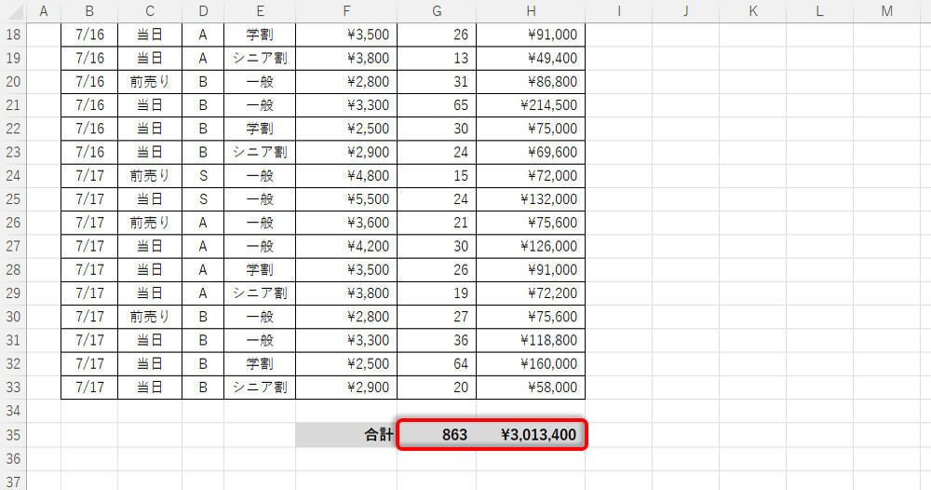Select column M header
931x490 pixels.
pyautogui.click(x=886, y=10)
